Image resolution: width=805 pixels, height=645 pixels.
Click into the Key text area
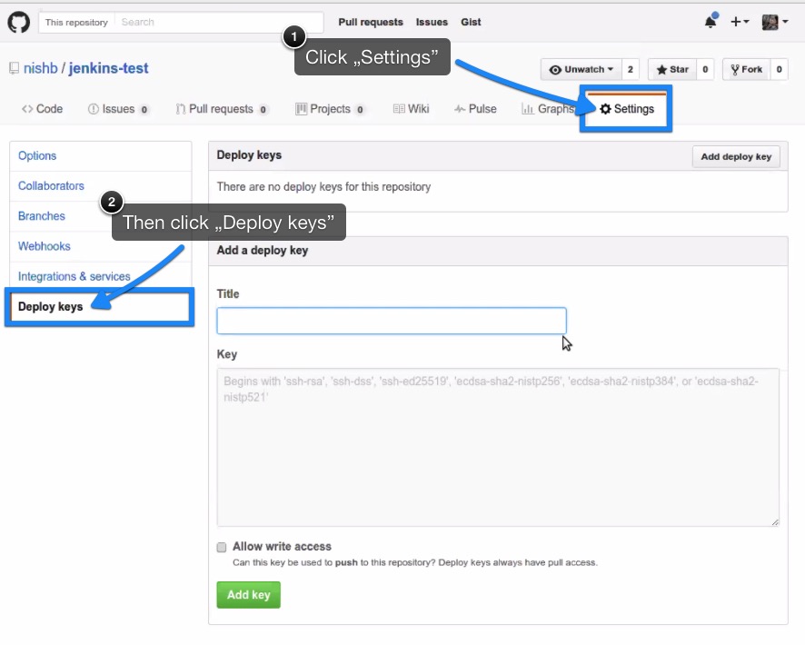[498, 447]
